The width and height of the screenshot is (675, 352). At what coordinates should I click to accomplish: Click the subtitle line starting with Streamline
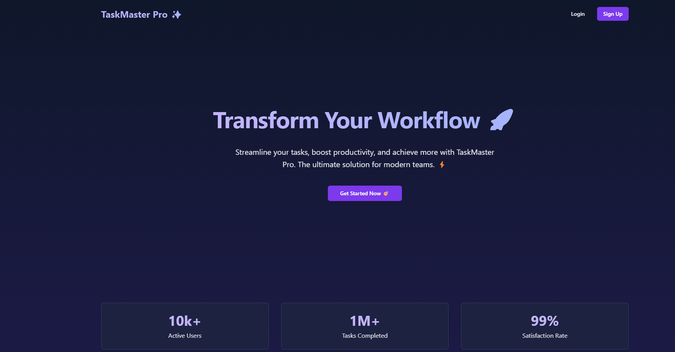coord(364,152)
